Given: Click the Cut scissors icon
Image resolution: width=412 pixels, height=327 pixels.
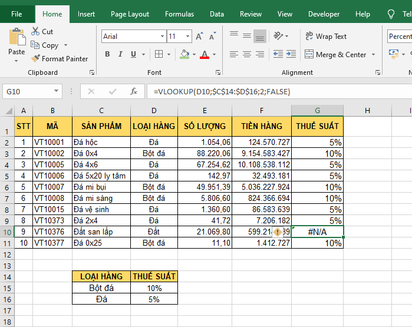Looking at the screenshot, I should [35, 31].
